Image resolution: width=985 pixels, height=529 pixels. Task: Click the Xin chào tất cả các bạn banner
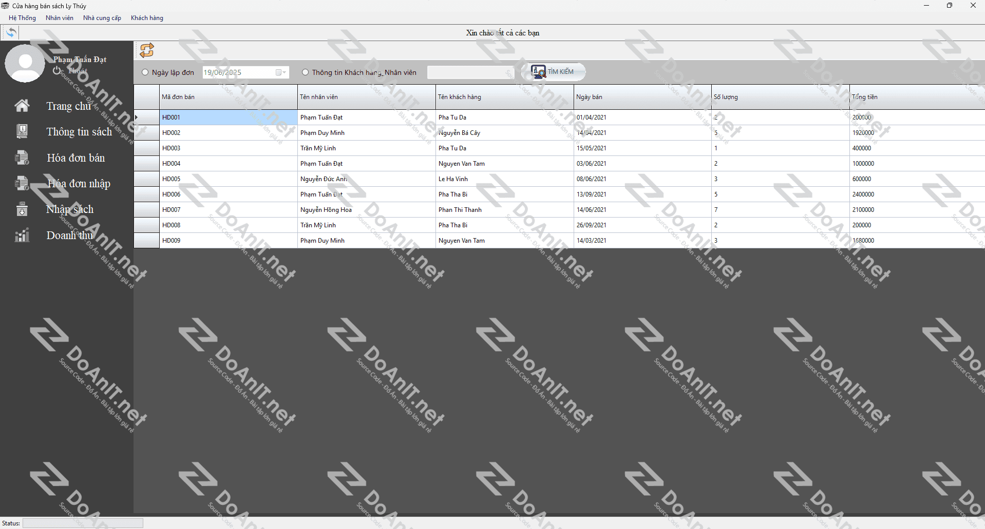pyautogui.click(x=503, y=33)
